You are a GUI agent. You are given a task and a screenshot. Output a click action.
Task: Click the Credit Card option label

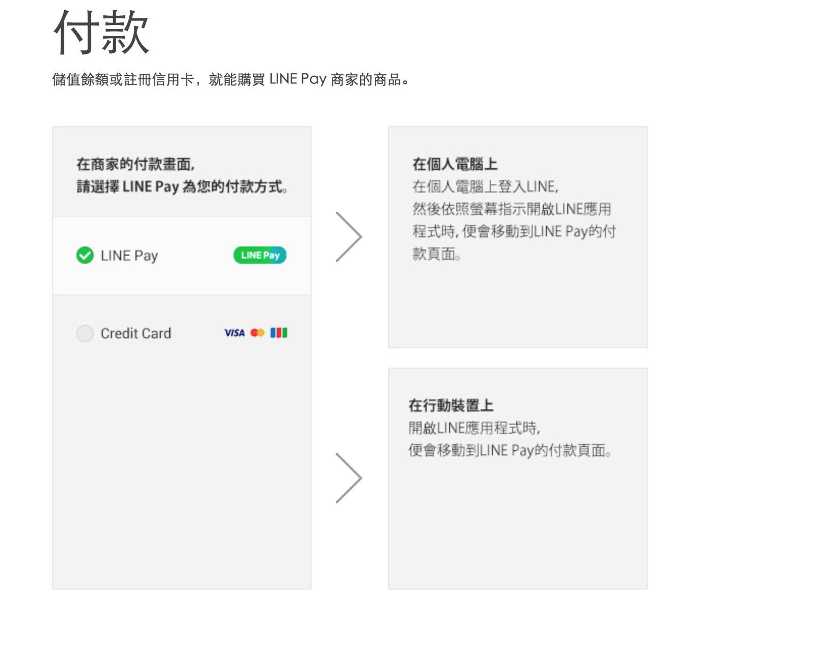click(x=136, y=334)
